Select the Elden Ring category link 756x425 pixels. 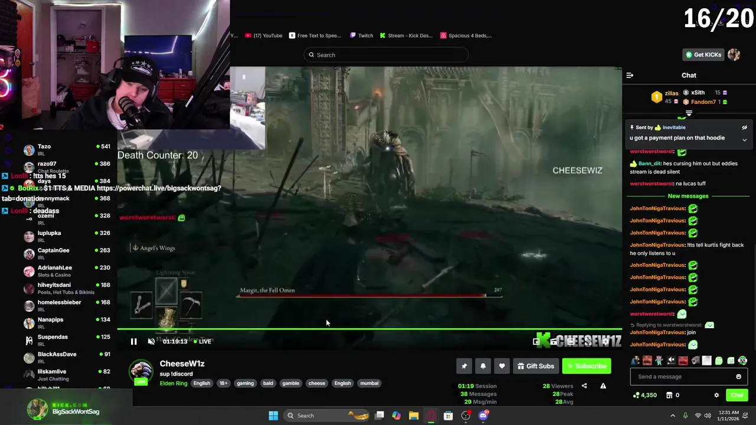click(173, 383)
